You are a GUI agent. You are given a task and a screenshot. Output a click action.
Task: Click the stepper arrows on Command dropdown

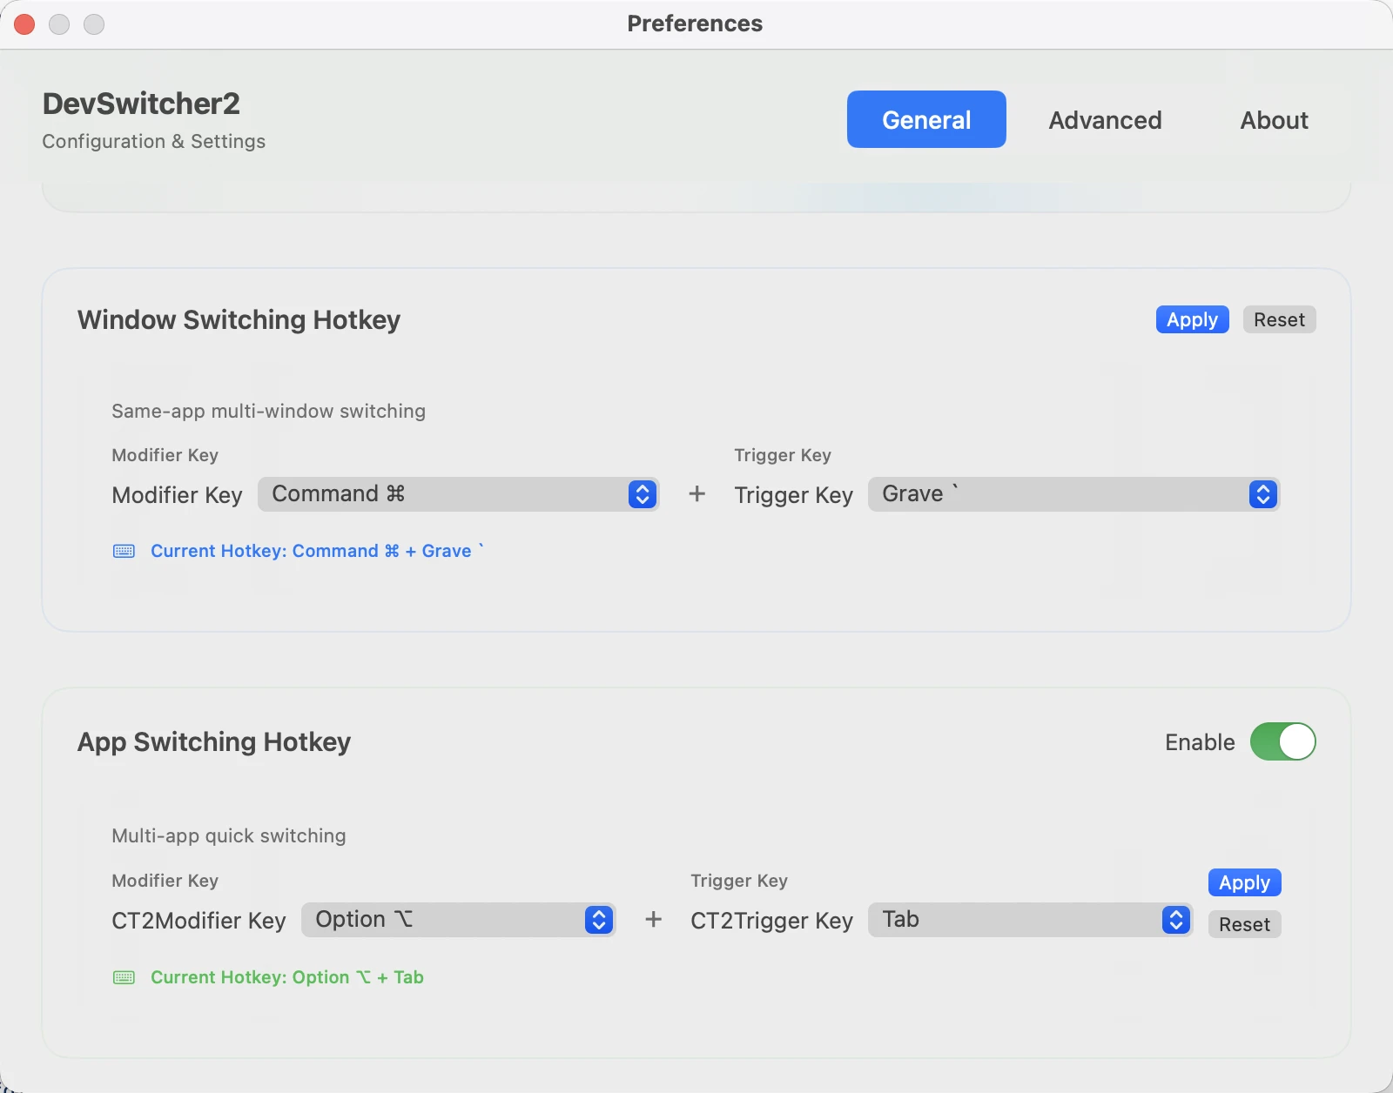point(643,494)
